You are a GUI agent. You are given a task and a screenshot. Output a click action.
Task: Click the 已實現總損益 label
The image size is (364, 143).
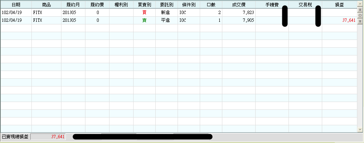[15, 137]
